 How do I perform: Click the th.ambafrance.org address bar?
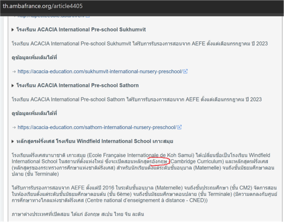point(42,6)
